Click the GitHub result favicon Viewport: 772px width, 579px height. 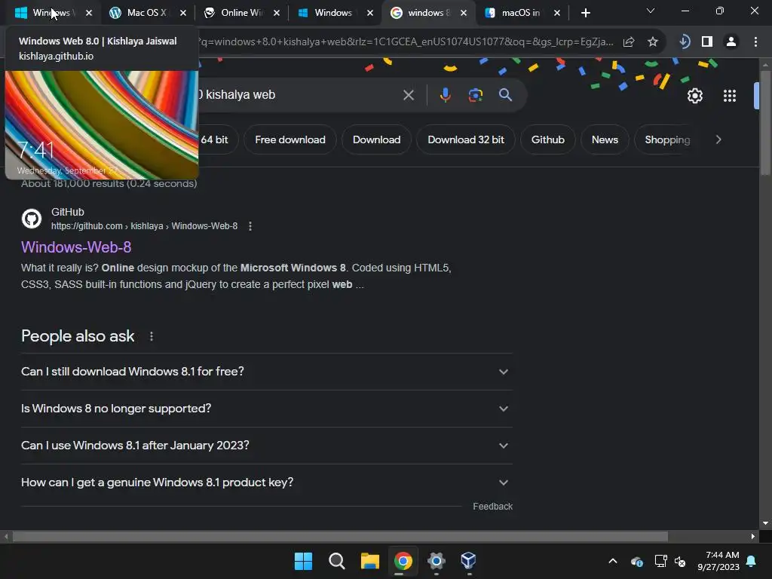32,219
